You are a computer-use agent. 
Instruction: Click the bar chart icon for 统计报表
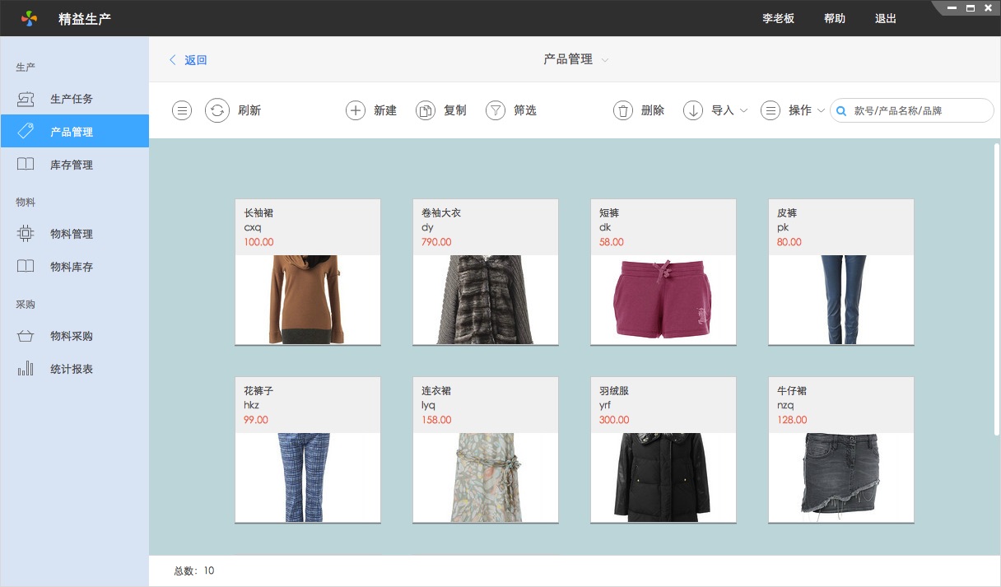click(x=26, y=369)
